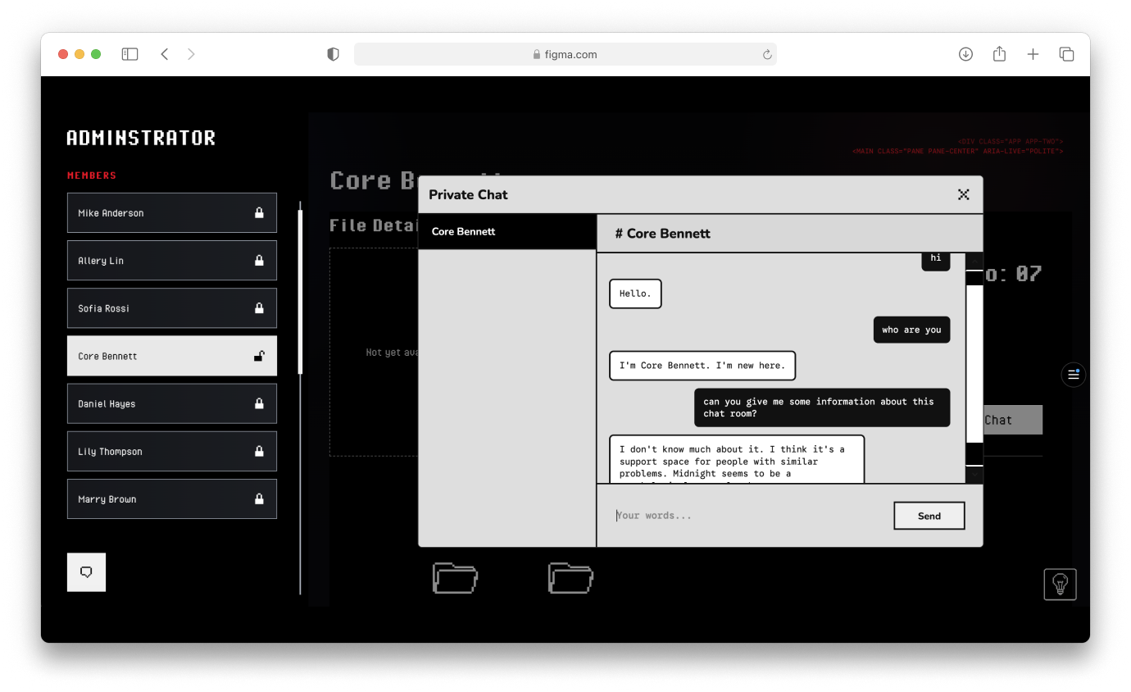Toggle the Safari sidebar
1131x692 pixels.
(x=129, y=54)
